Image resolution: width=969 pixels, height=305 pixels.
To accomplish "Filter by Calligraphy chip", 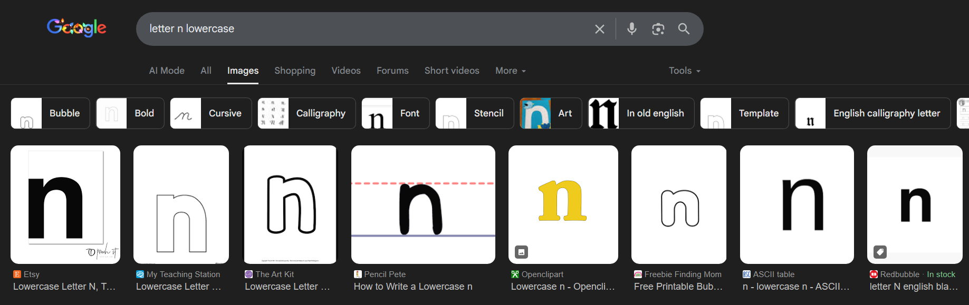I will point(306,113).
